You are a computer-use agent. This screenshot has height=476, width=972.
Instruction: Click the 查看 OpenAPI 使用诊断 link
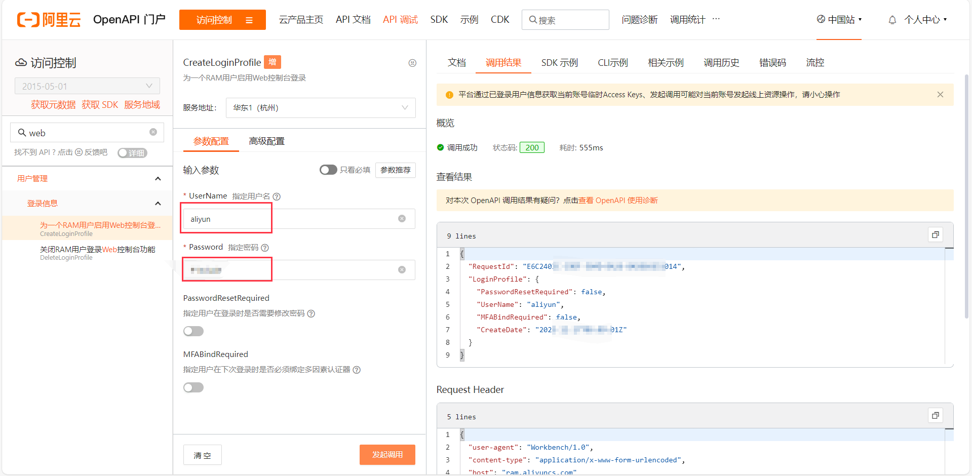[x=618, y=201]
